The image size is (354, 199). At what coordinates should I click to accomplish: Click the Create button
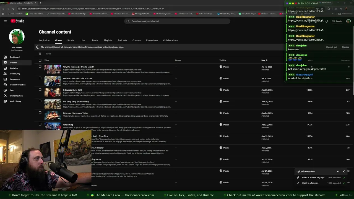point(337,21)
